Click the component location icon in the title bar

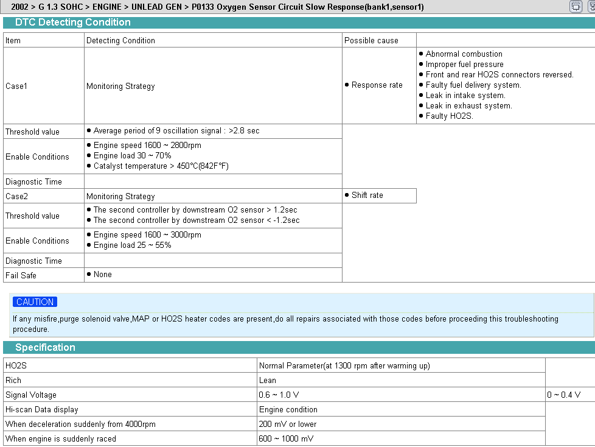pos(576,7)
